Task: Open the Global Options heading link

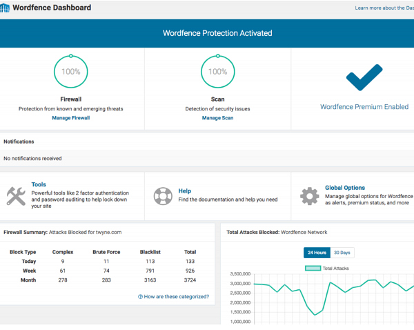Action: (x=345, y=188)
